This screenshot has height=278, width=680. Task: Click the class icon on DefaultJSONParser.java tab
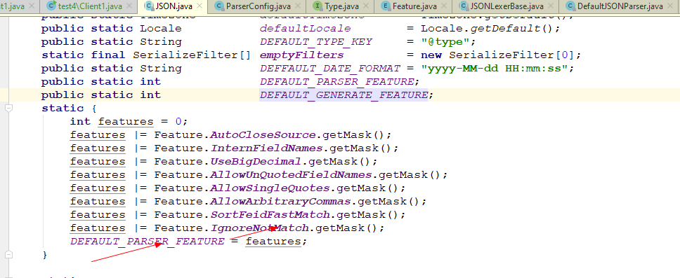pos(570,6)
